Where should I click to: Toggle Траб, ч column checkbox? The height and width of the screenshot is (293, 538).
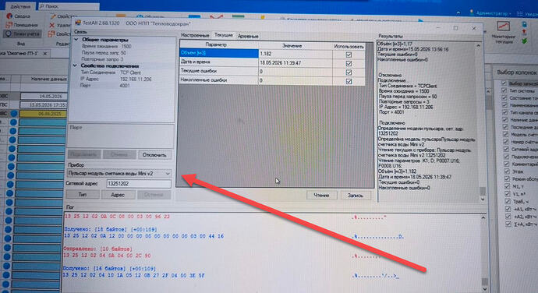(x=508, y=201)
